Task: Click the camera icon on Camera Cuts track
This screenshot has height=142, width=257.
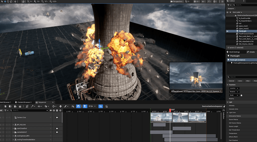Action: pyautogui.click(x=57, y=117)
